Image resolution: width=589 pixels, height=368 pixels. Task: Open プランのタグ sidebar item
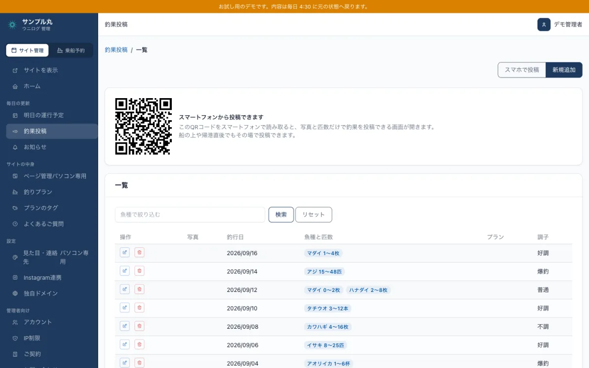[x=52, y=208]
